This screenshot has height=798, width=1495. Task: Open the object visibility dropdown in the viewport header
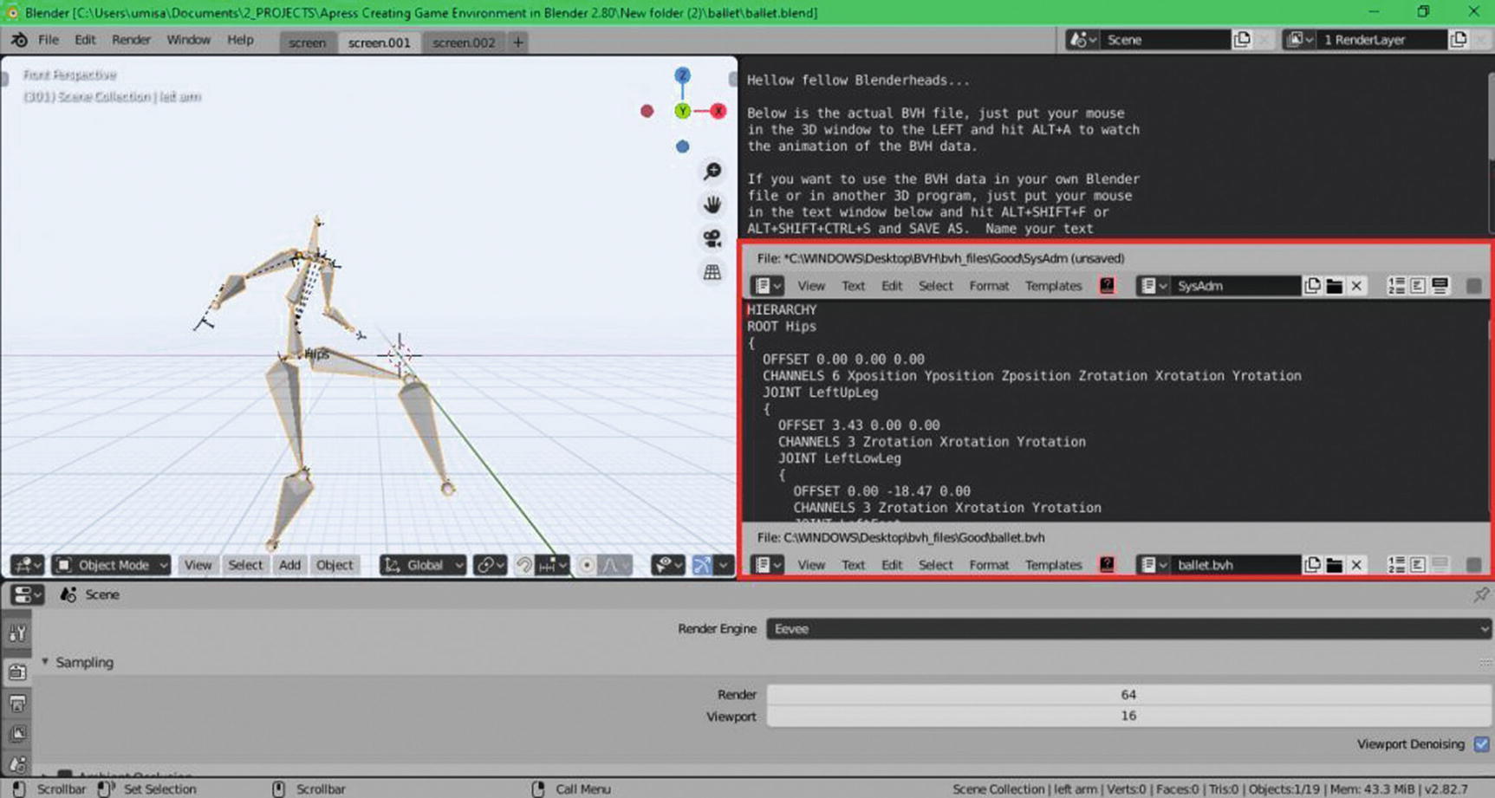point(666,565)
